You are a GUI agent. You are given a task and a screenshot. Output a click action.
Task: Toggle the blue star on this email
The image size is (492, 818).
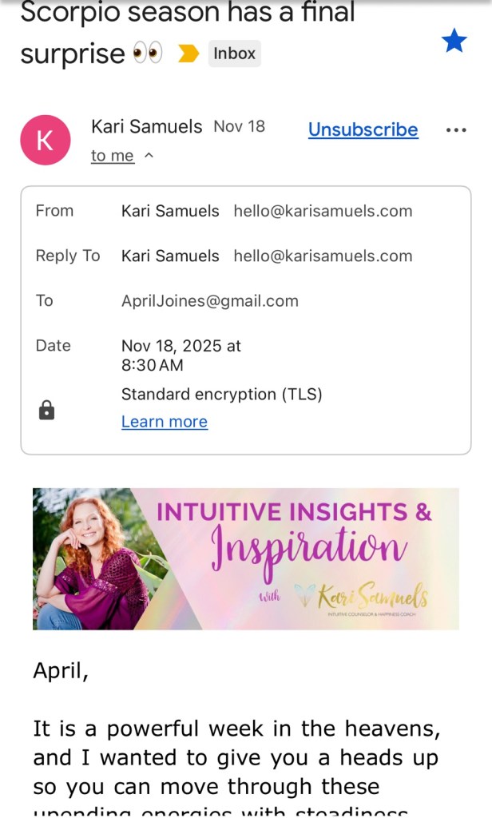(454, 41)
